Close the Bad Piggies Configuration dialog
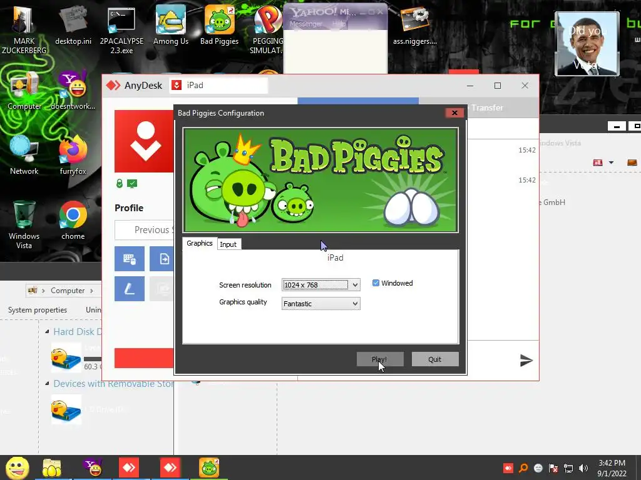 click(x=454, y=113)
